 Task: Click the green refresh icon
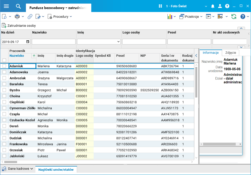click(x=234, y=16)
